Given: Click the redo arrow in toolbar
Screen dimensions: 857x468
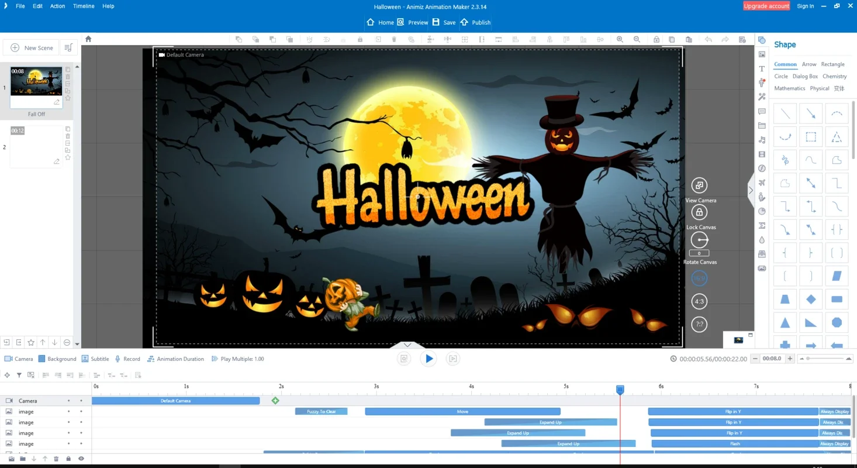Looking at the screenshot, I should (x=725, y=39).
